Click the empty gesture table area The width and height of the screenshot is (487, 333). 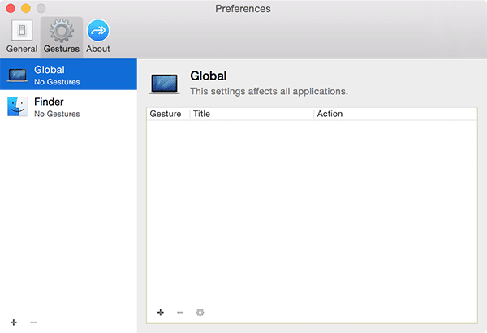point(312,211)
